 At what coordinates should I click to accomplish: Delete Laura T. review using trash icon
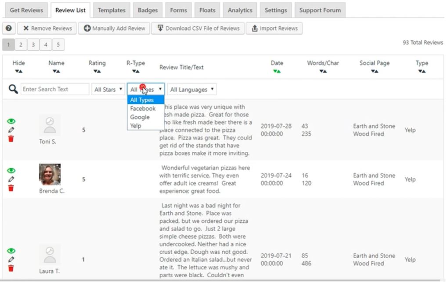11,268
